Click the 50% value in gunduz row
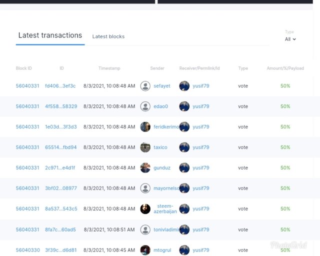The height and width of the screenshot is (256, 320). point(285,167)
